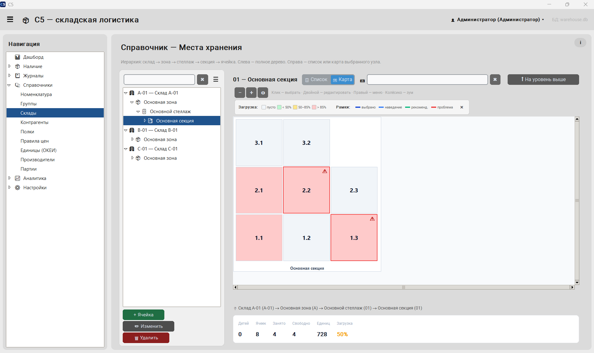Go up with На уровень выше

pyautogui.click(x=543, y=80)
